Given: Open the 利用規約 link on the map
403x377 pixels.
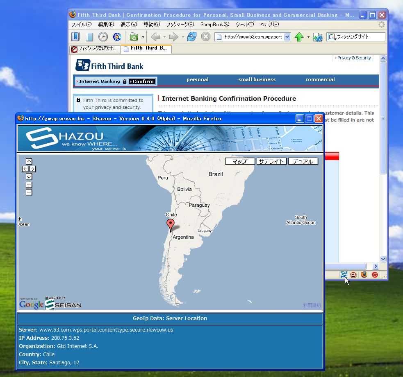Looking at the screenshot, I should [x=312, y=305].
